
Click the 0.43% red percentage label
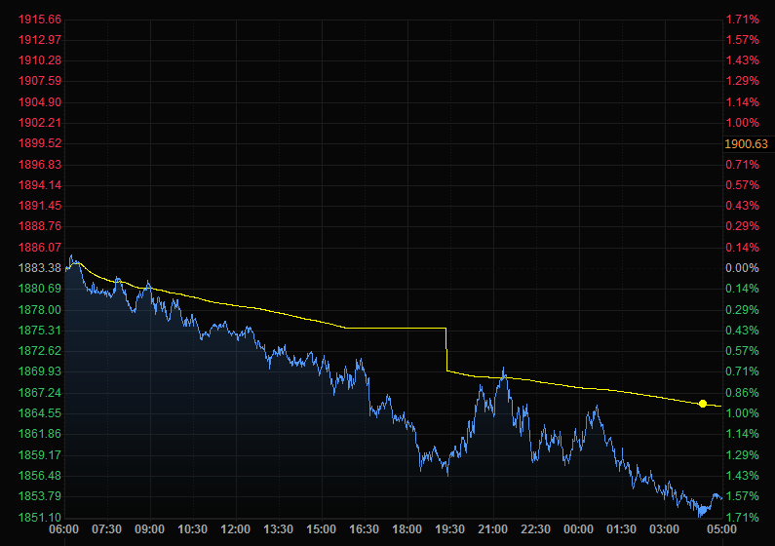click(x=741, y=206)
